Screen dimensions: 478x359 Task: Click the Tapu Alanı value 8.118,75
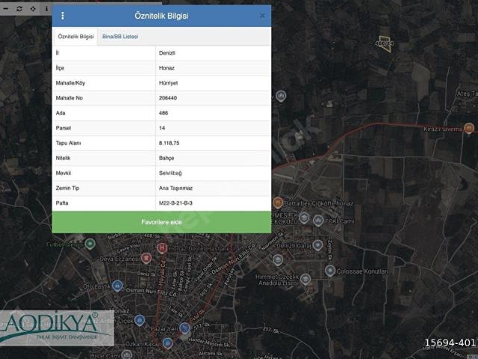(x=169, y=143)
